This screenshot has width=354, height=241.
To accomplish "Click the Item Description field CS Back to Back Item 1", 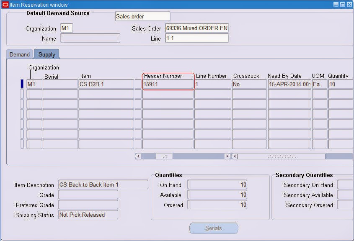I will click(103, 185).
